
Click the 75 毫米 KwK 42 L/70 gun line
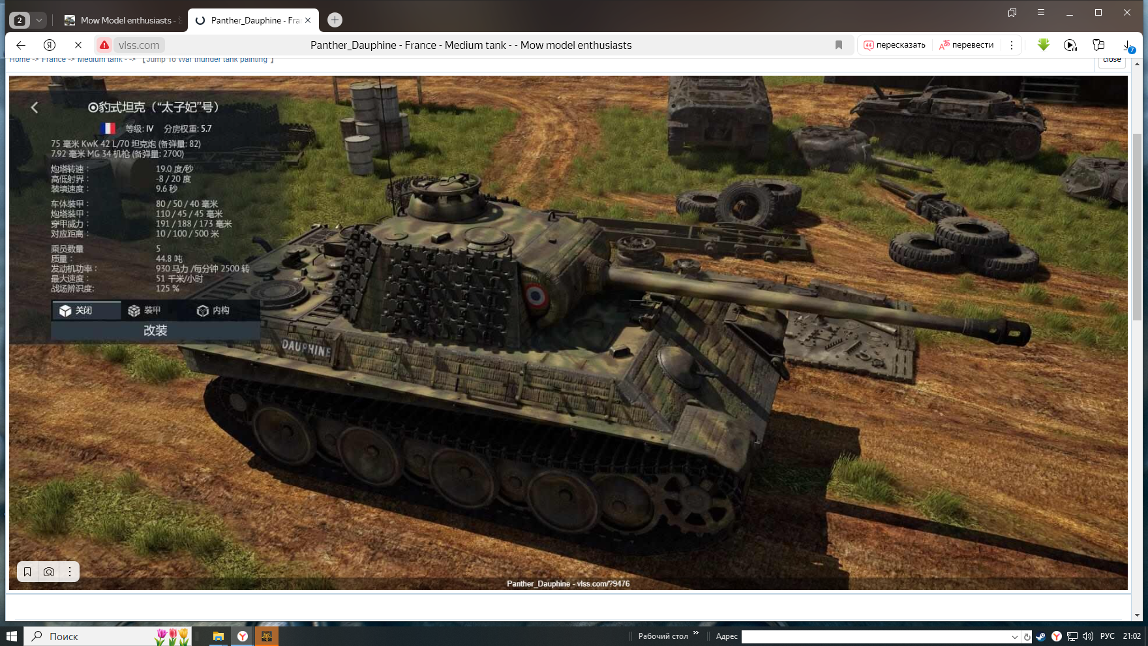click(x=126, y=144)
